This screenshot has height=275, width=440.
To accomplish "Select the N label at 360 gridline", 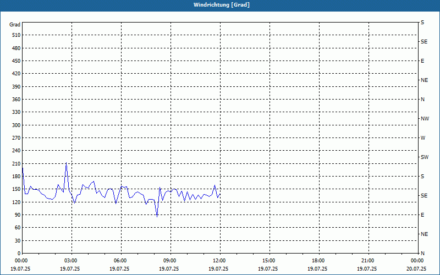I will [x=422, y=100].
